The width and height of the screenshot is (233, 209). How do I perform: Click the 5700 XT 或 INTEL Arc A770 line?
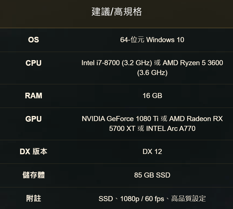[x=152, y=128]
